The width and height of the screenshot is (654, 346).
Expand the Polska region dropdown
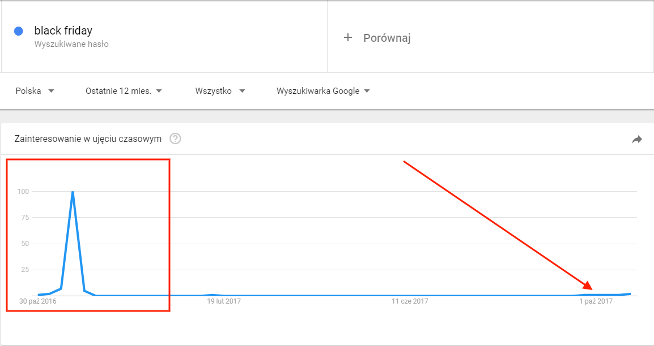pos(35,91)
